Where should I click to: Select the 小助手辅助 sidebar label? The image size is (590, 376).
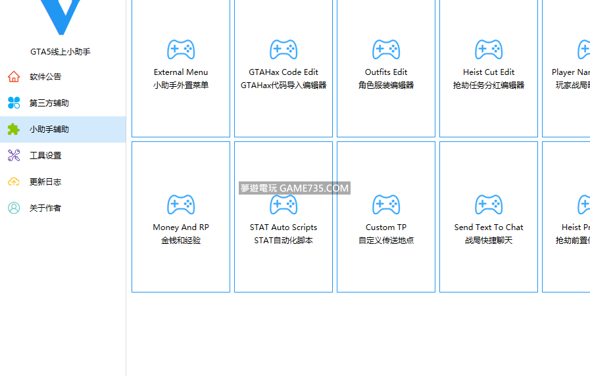(x=49, y=129)
